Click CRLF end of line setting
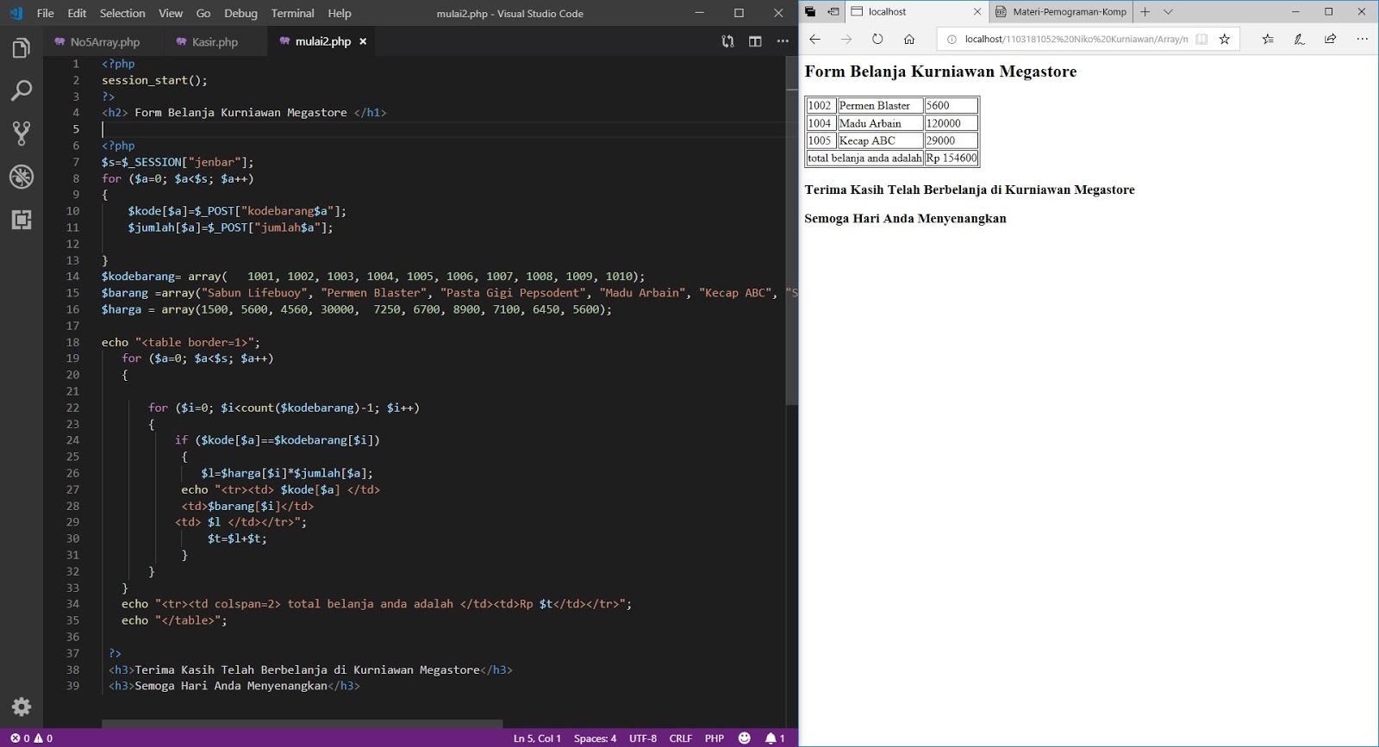This screenshot has height=747, width=1379. pyautogui.click(x=681, y=738)
